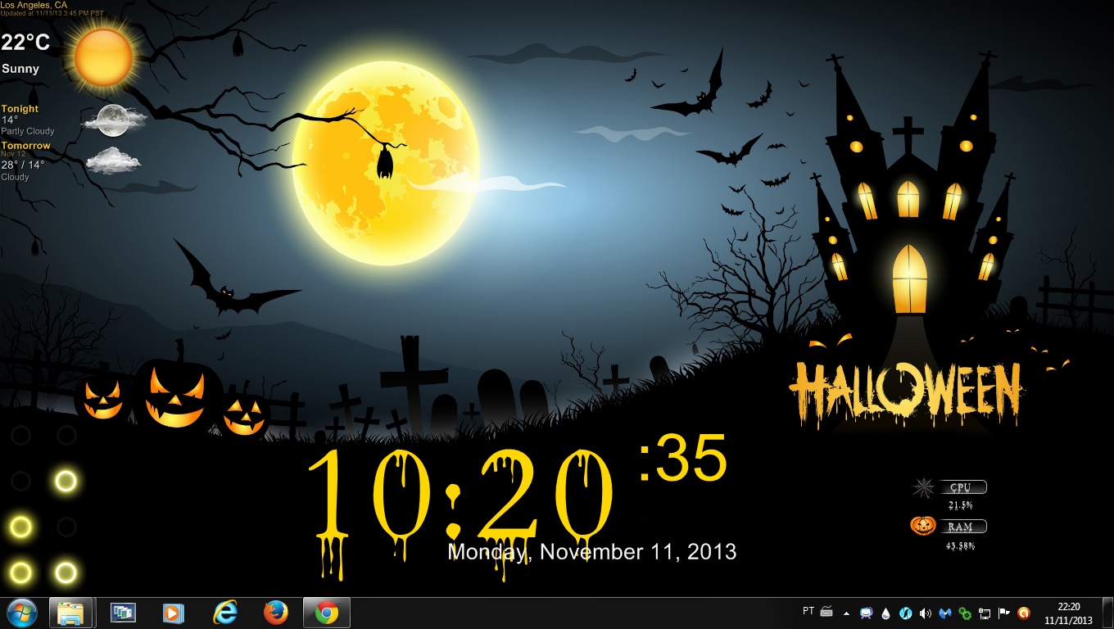This screenshot has width=1114, height=629.
Task: Open the Malwarebytes tray icon
Action: (x=945, y=613)
